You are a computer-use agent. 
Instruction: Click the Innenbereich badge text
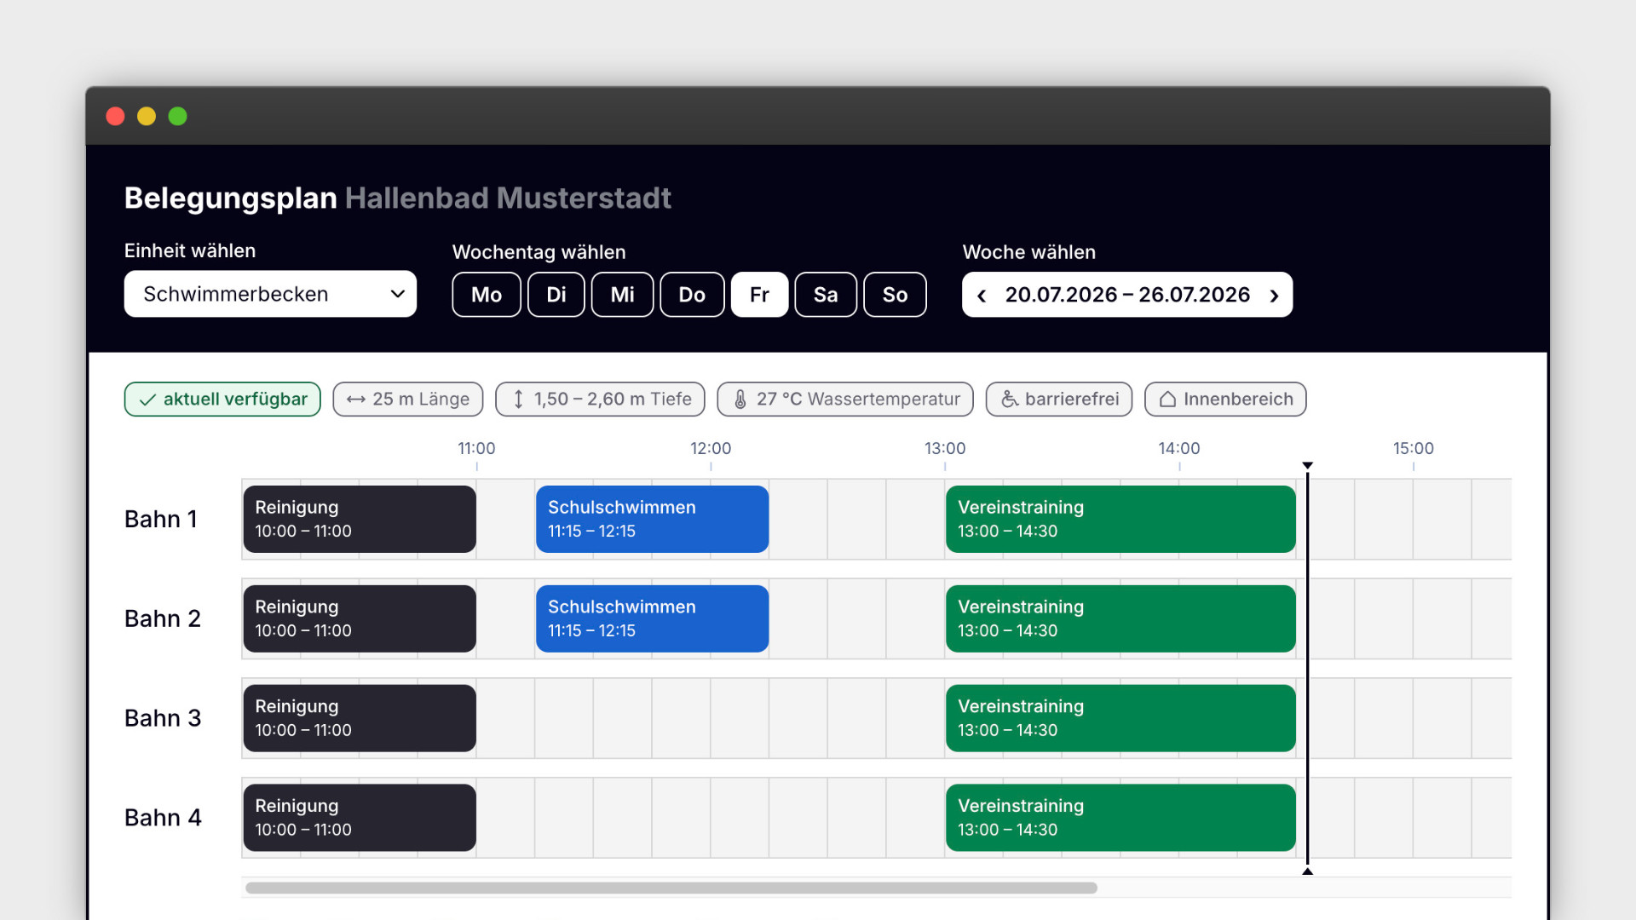[1238, 400]
